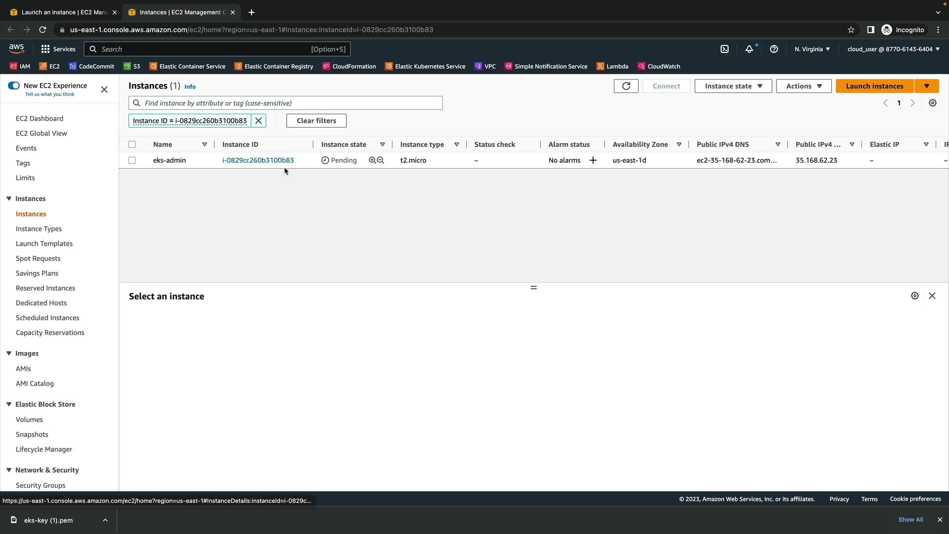This screenshot has height=534, width=949.
Task: Open the Instance state dropdown
Action: [733, 86]
